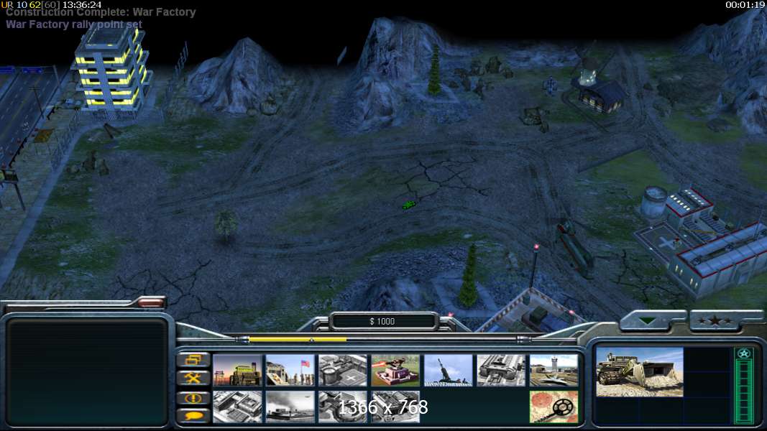Click the "$ 1000" money display
767x431 pixels.
[382, 322]
